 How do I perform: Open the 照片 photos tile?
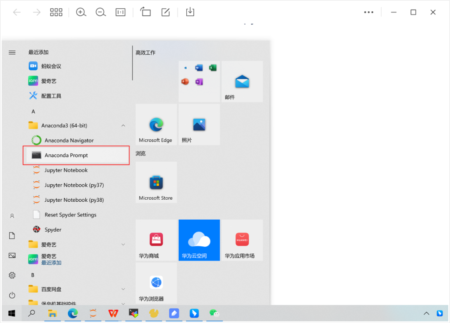point(199,125)
